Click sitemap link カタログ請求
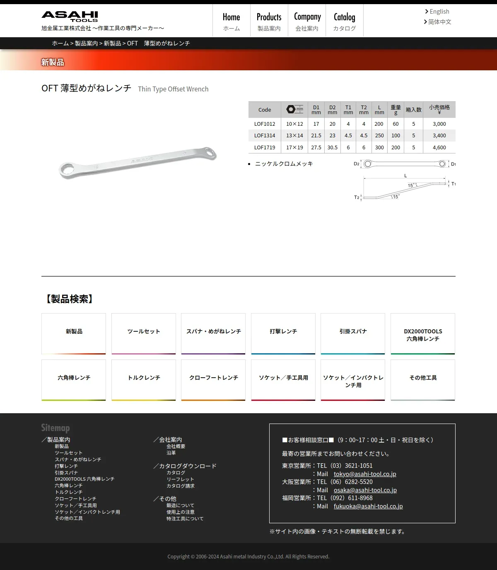The width and height of the screenshot is (497, 570). [181, 486]
